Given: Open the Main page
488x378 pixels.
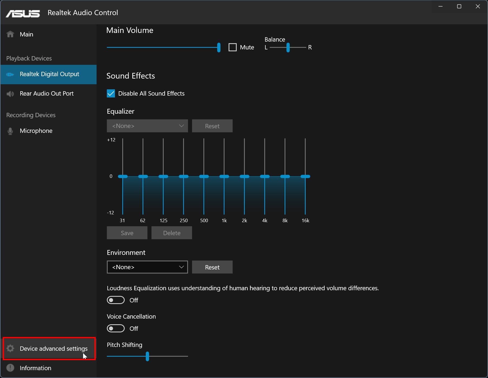Looking at the screenshot, I should click(49, 34).
